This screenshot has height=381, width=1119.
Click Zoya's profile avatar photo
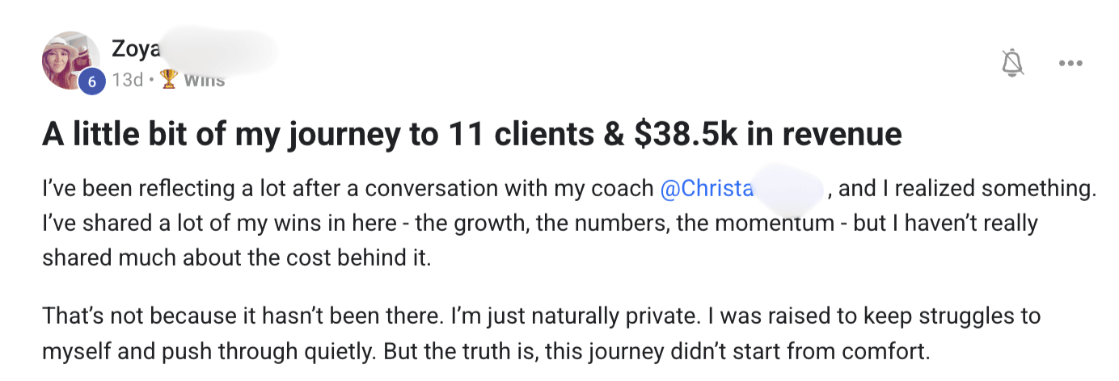70,59
